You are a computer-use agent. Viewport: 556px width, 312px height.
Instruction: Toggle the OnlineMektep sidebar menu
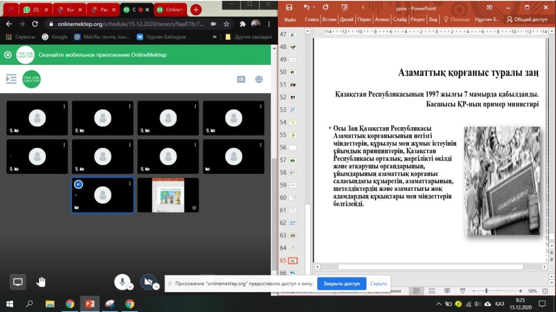[x=11, y=79]
